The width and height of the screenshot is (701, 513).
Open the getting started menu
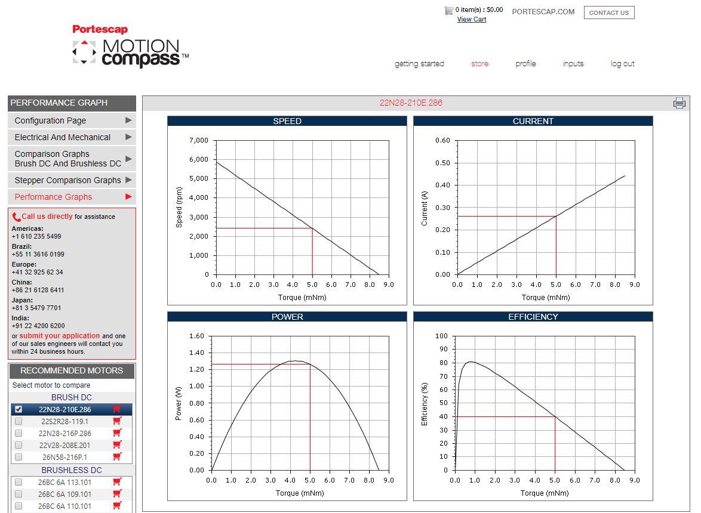[x=419, y=64]
